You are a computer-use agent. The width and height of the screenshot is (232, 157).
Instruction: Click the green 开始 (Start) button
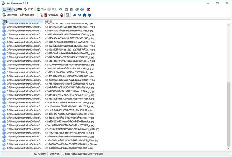[41, 9]
